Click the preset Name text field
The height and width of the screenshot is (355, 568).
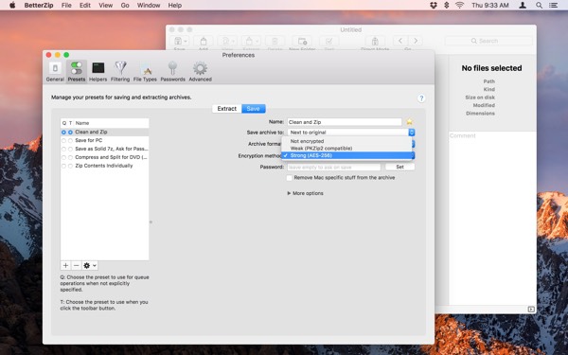(x=345, y=122)
